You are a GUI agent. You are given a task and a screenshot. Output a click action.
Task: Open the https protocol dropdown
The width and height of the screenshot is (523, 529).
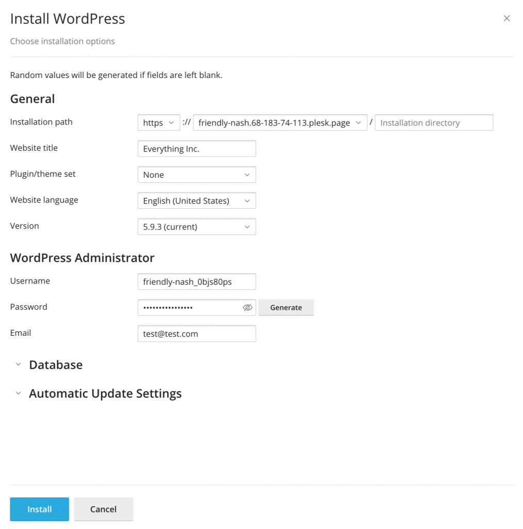159,122
